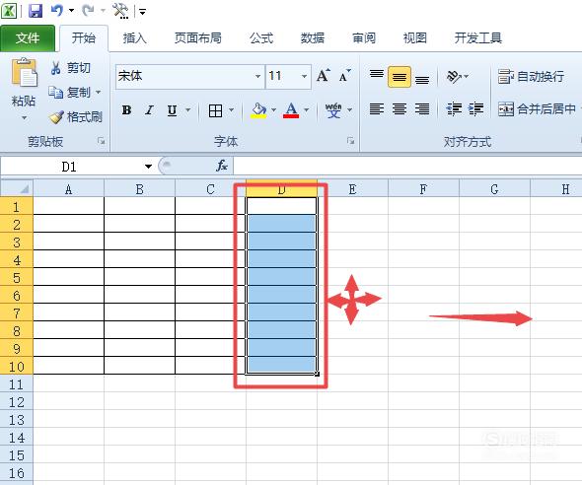Click 合并后居中 merge and center

pyautogui.click(x=537, y=108)
